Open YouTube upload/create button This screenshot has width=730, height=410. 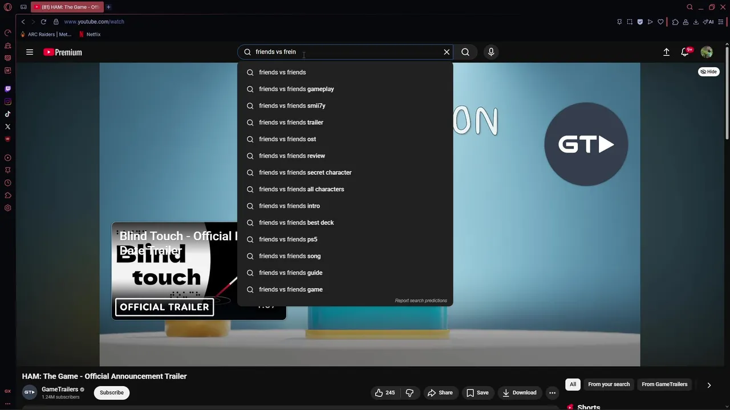point(666,52)
